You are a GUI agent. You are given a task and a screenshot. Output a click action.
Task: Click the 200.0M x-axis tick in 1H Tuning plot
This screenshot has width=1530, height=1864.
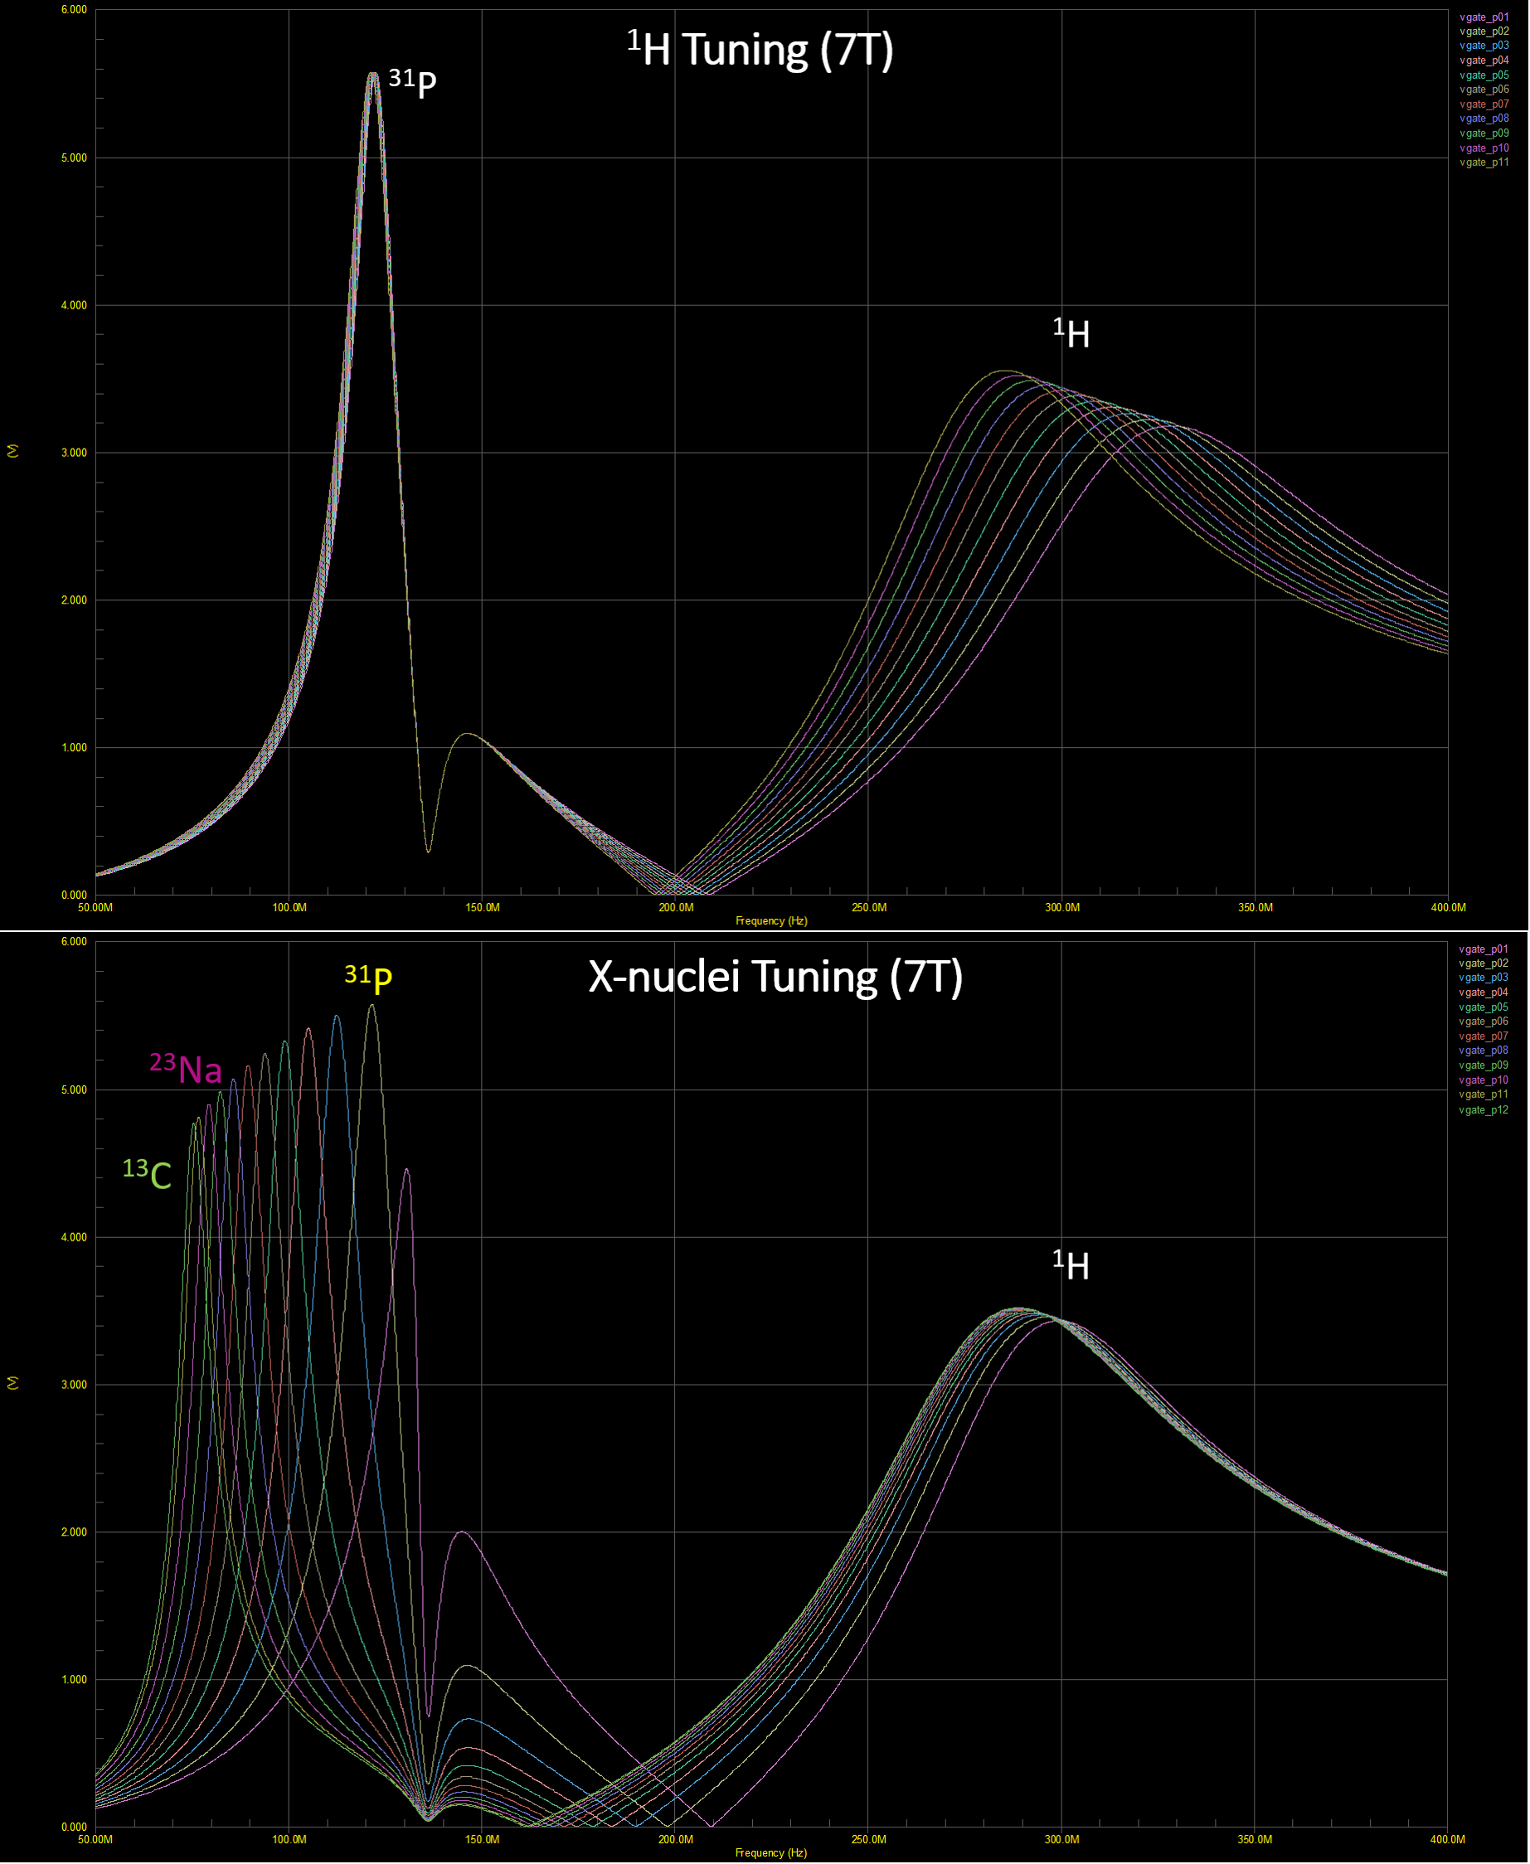[676, 908]
